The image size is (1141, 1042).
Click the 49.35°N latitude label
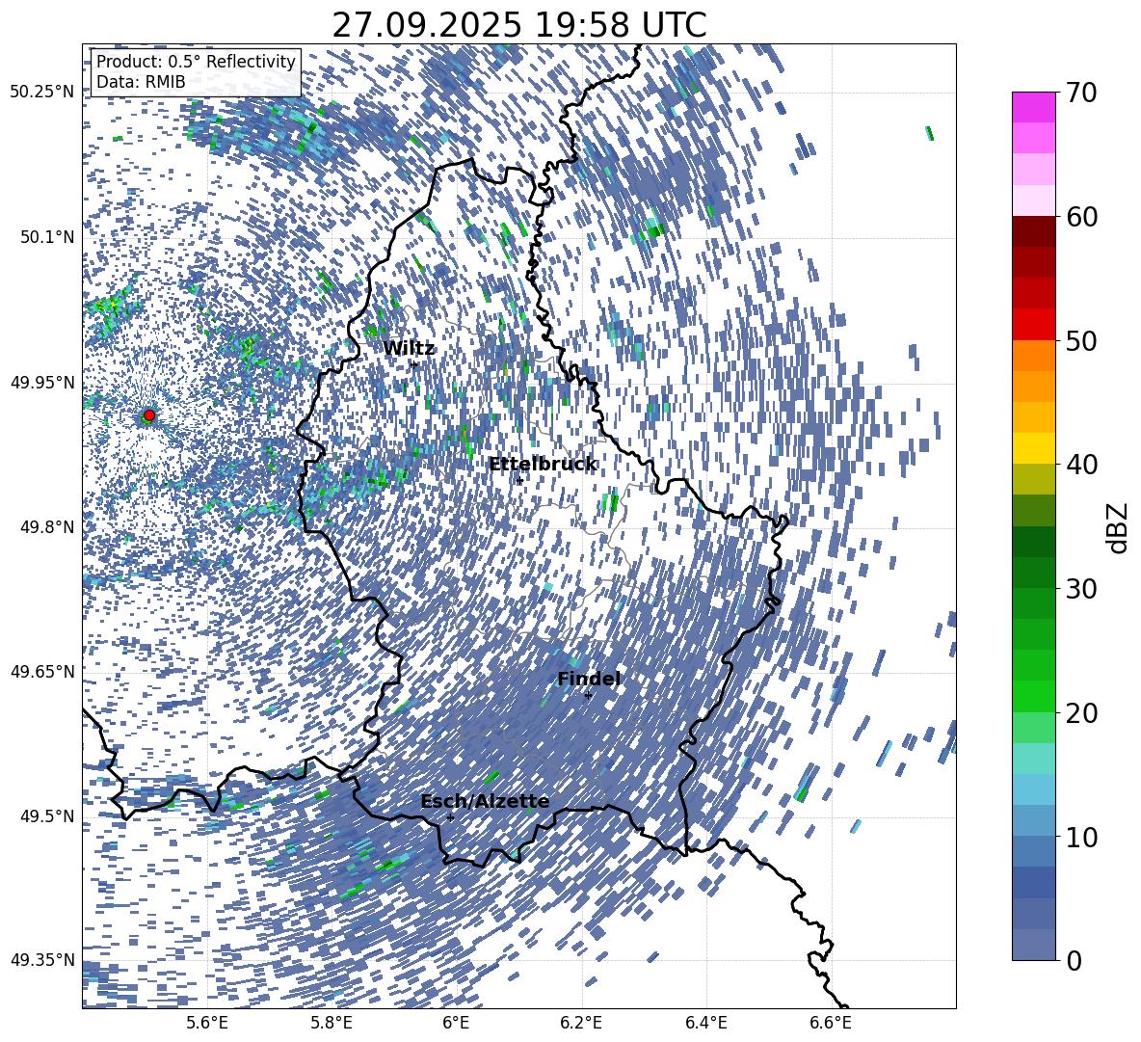coord(42,960)
